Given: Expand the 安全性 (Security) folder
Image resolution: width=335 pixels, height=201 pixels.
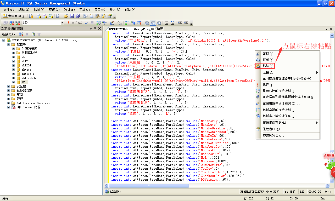Looking at the screenshot, I should 9,86.
